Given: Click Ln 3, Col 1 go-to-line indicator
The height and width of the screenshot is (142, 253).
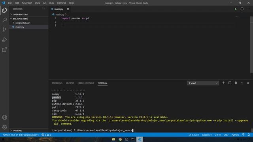Looking at the screenshot, I should tap(194, 135).
